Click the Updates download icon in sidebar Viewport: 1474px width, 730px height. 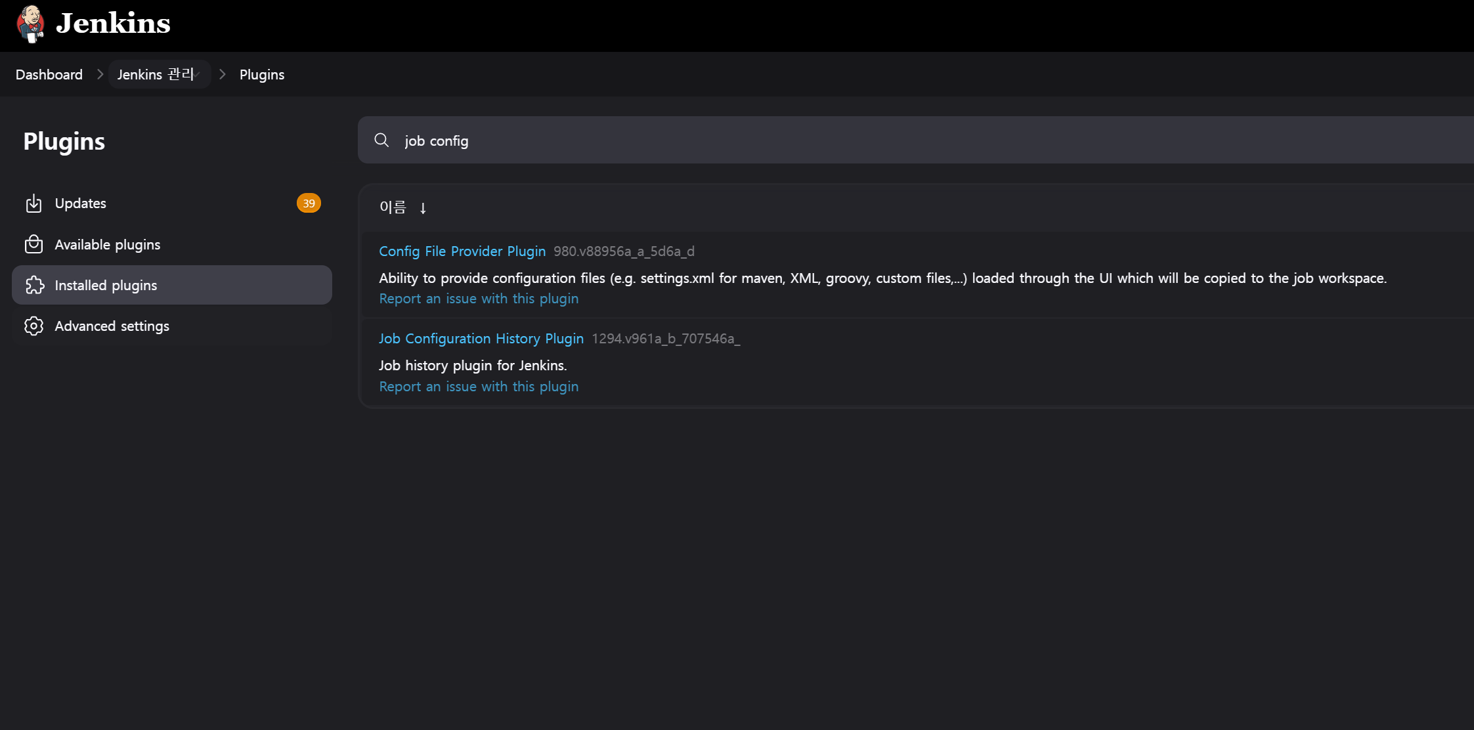pos(33,204)
